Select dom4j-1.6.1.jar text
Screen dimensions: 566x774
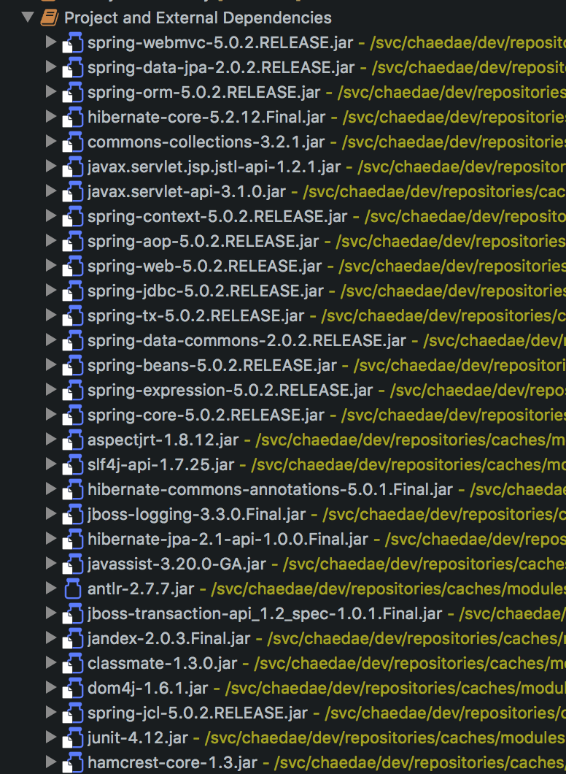point(148,688)
